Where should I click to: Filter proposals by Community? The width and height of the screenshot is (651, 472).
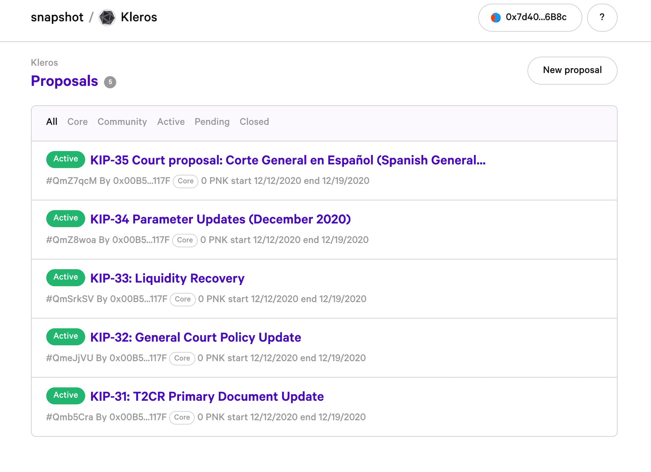point(122,122)
